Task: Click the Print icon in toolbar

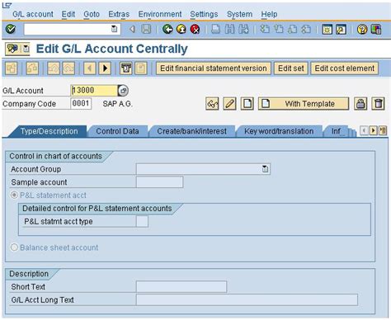Action: (x=215, y=29)
